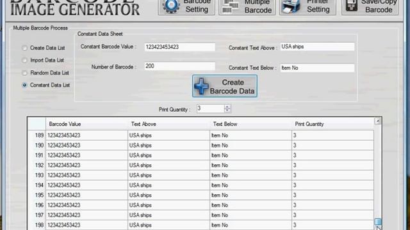Click print quantity cell in row 190
The height and width of the screenshot is (230, 410).
332,145
